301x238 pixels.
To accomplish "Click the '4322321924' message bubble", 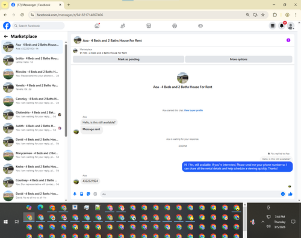I will pos(90,181).
